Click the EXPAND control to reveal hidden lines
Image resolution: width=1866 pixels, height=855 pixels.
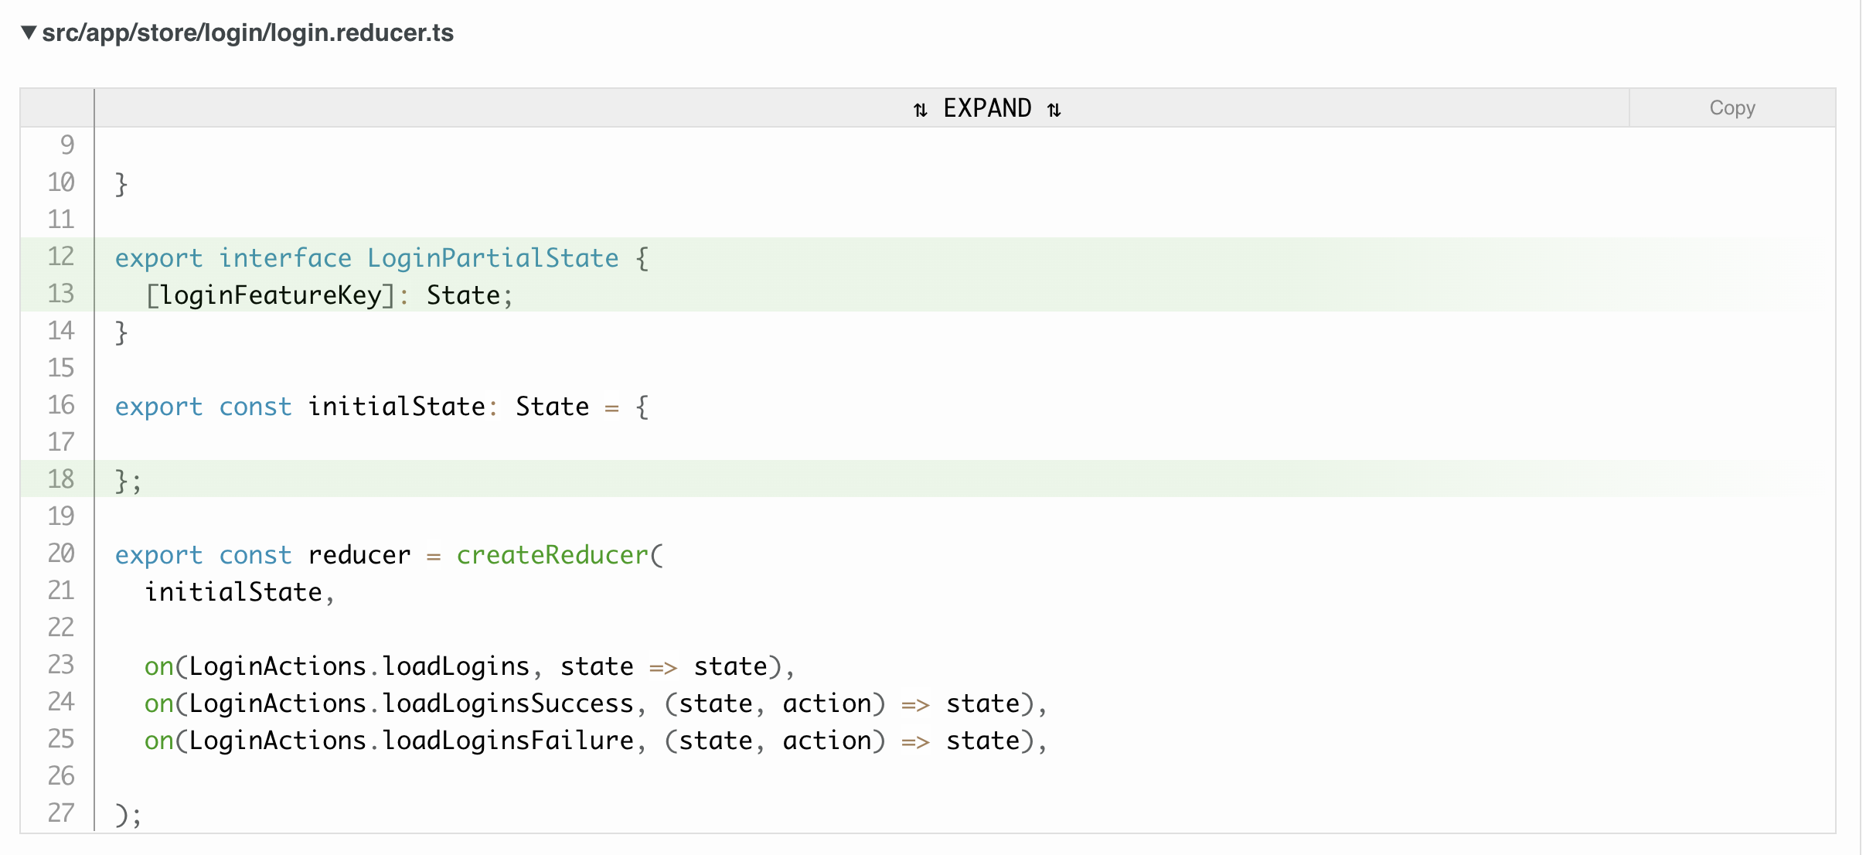[987, 108]
